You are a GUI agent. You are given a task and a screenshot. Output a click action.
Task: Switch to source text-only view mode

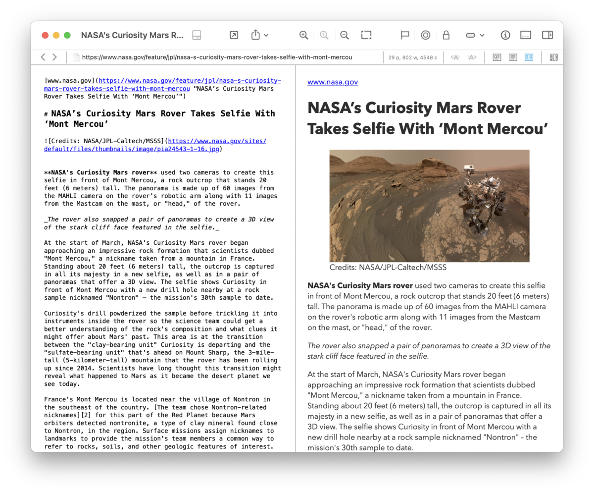tap(513, 57)
